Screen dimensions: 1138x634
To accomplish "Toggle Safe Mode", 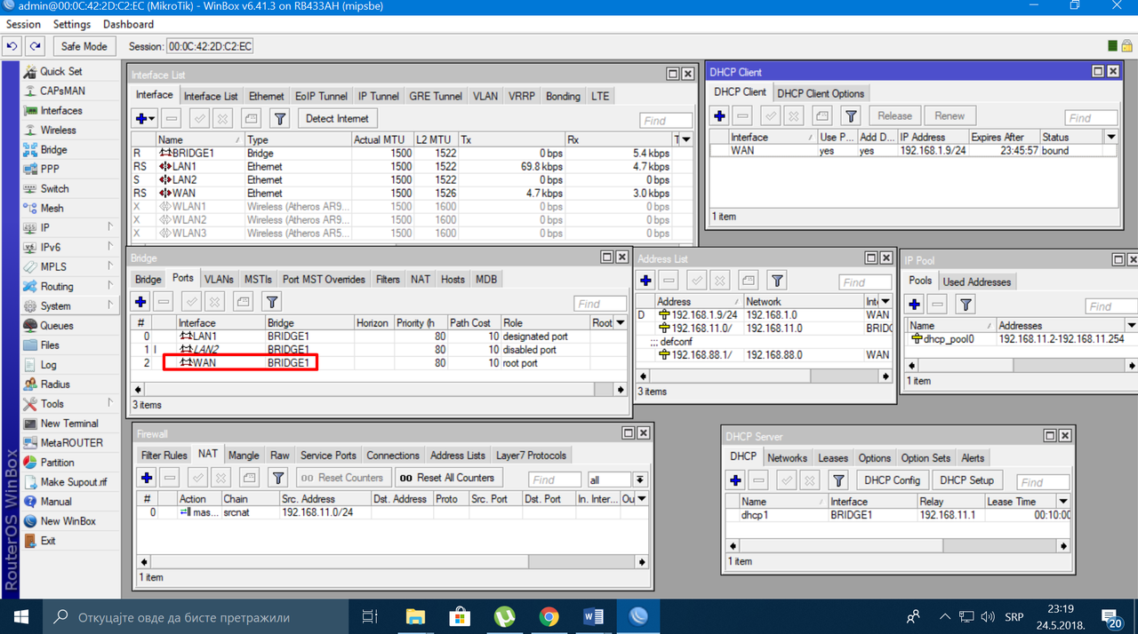I will [x=84, y=46].
